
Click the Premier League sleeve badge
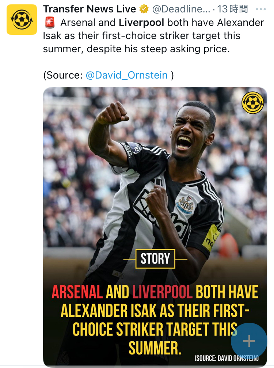click(127, 149)
